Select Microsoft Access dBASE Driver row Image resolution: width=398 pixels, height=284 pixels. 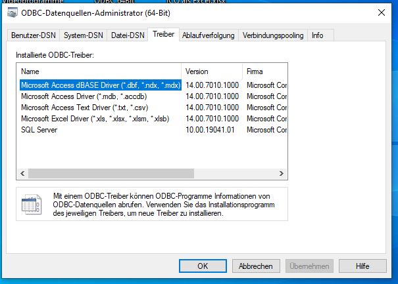pyautogui.click(x=101, y=85)
